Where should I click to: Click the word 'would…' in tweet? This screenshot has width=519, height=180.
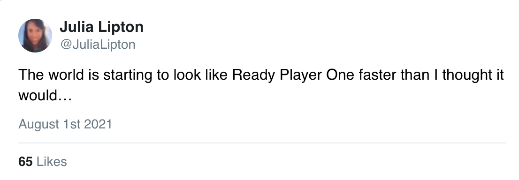45,96
